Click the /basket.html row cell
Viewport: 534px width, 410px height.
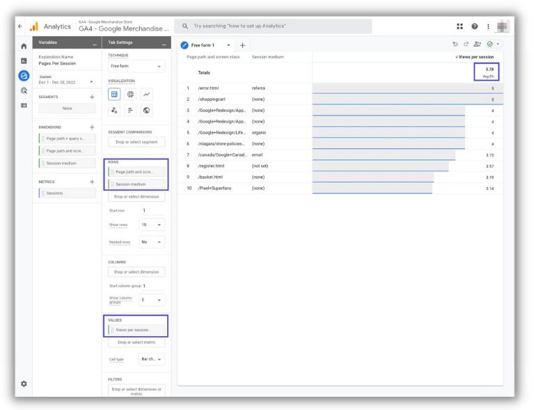tap(210, 177)
